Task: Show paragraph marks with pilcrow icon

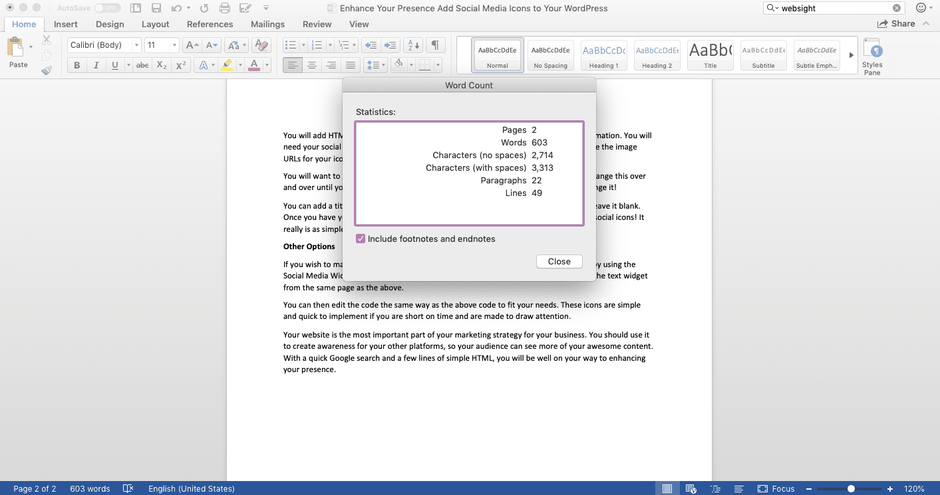Action: pyautogui.click(x=435, y=45)
